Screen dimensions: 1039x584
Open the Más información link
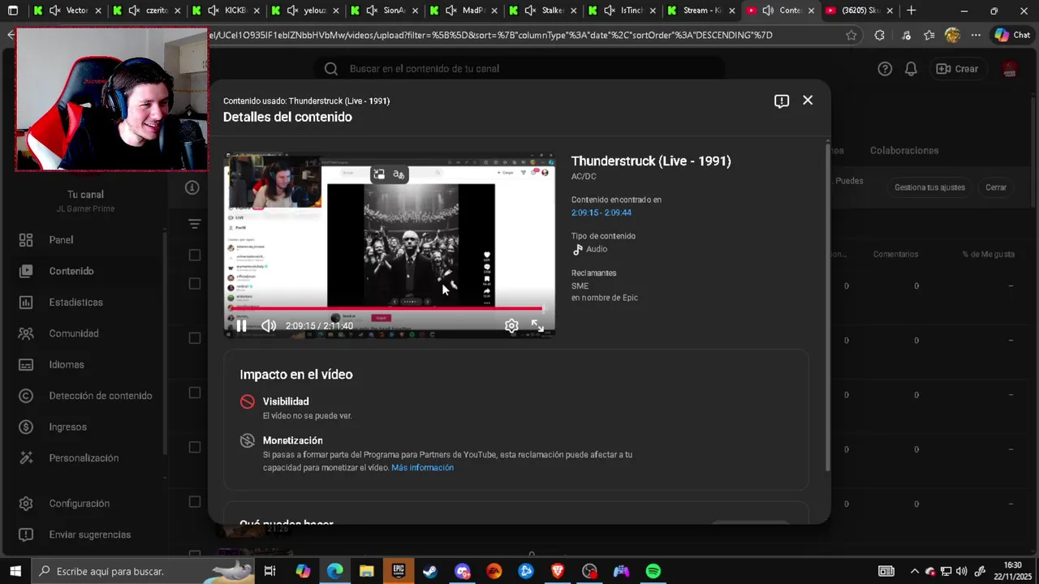click(x=423, y=468)
